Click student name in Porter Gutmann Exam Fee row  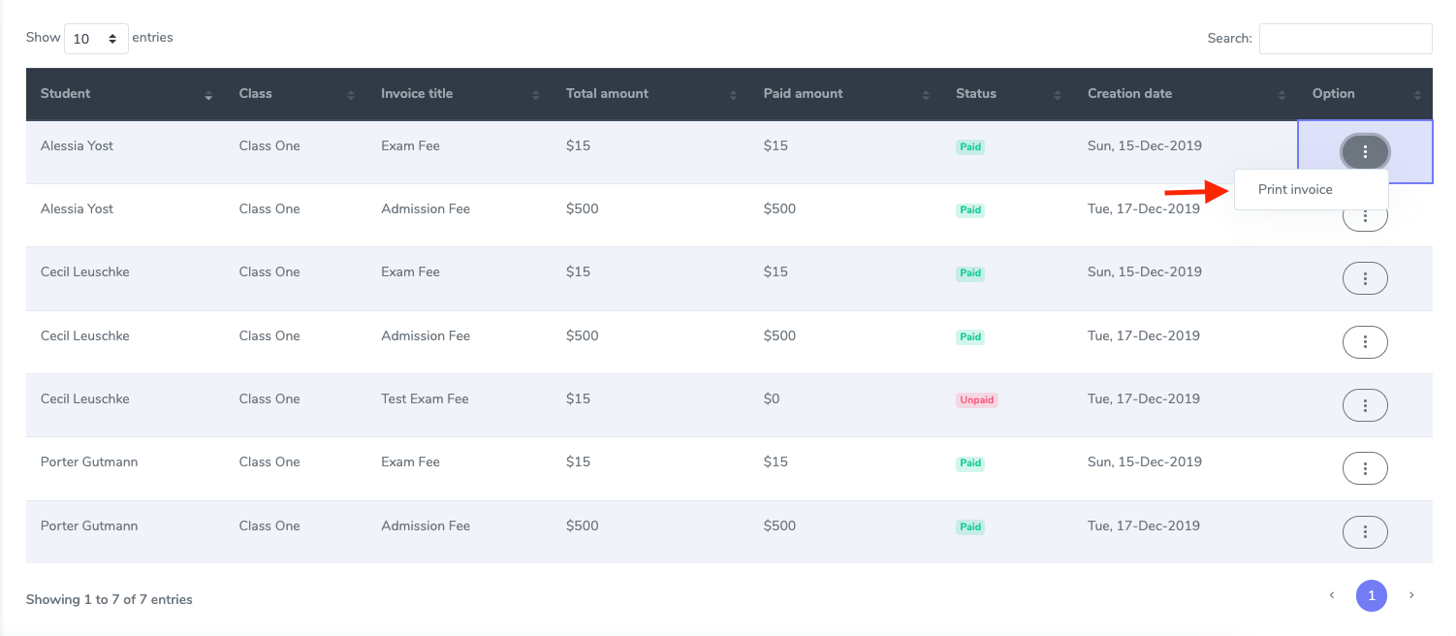[89, 461]
